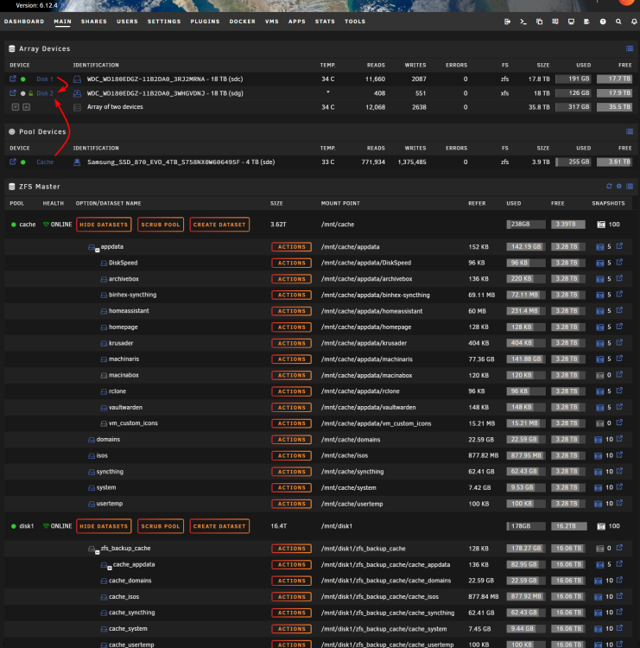Open the notifications bell icon
This screenshot has width=640, height=648.
coord(634,22)
